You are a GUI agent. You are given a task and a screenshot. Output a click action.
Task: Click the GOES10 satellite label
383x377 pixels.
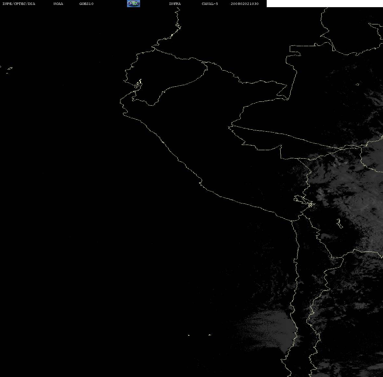click(86, 4)
